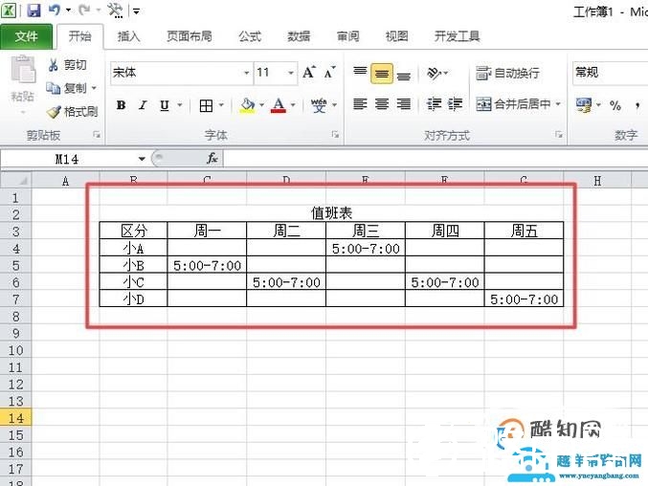
Task: Toggle Center horizontal alignment
Action: point(382,103)
